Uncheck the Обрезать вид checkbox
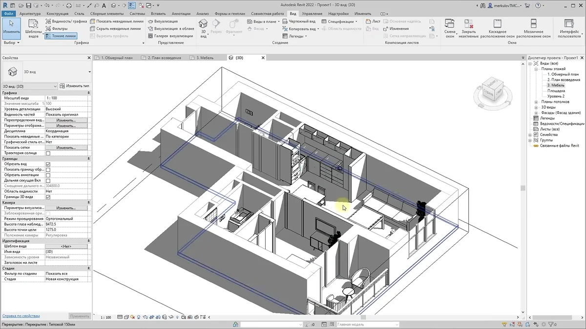Image resolution: width=586 pixels, height=329 pixels. [48, 164]
